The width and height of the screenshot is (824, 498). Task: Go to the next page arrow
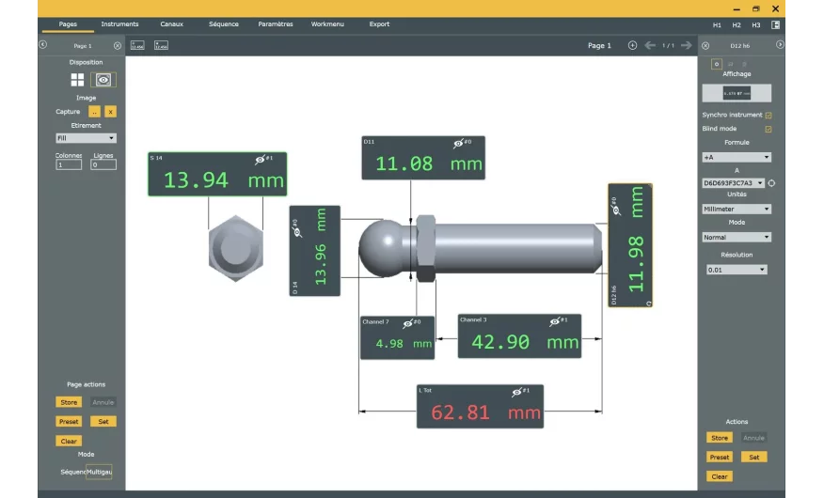(687, 46)
